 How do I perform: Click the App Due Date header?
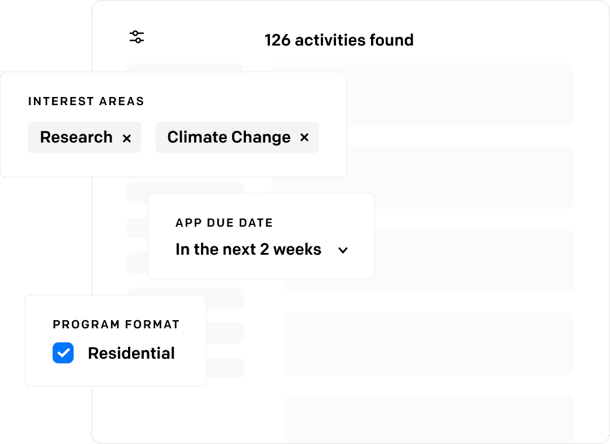pos(224,223)
